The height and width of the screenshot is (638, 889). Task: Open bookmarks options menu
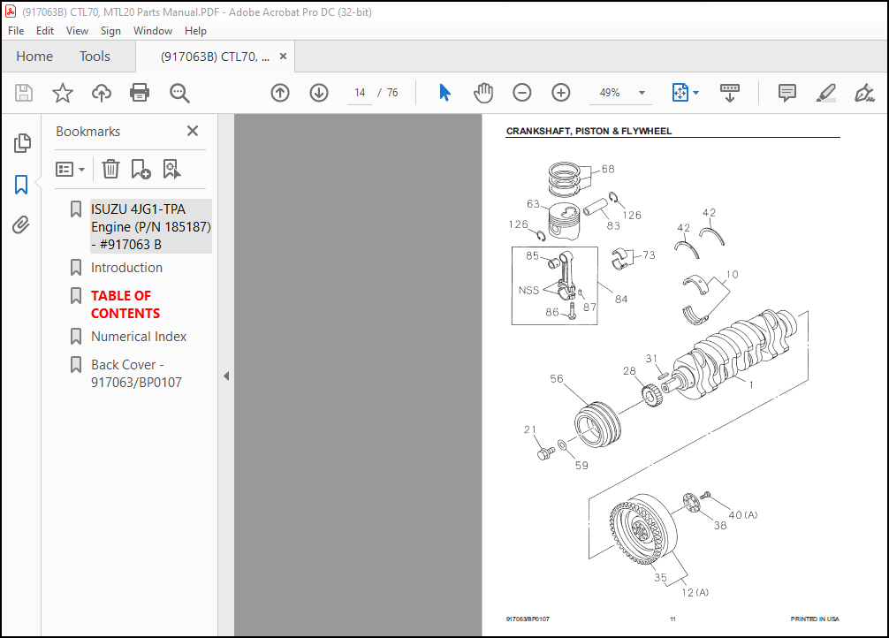(x=71, y=169)
